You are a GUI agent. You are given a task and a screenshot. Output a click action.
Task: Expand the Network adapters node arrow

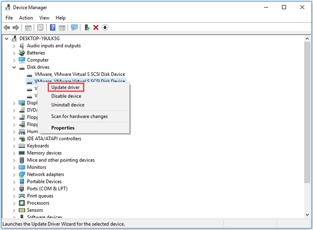tap(14, 175)
